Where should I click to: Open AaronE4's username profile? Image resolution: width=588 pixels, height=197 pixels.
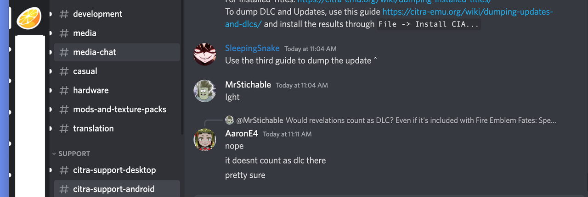[x=242, y=133]
